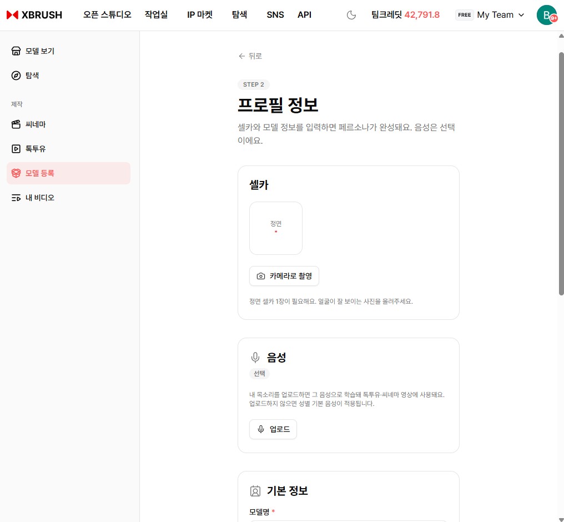Click the 선택 optional badge

pos(259,373)
